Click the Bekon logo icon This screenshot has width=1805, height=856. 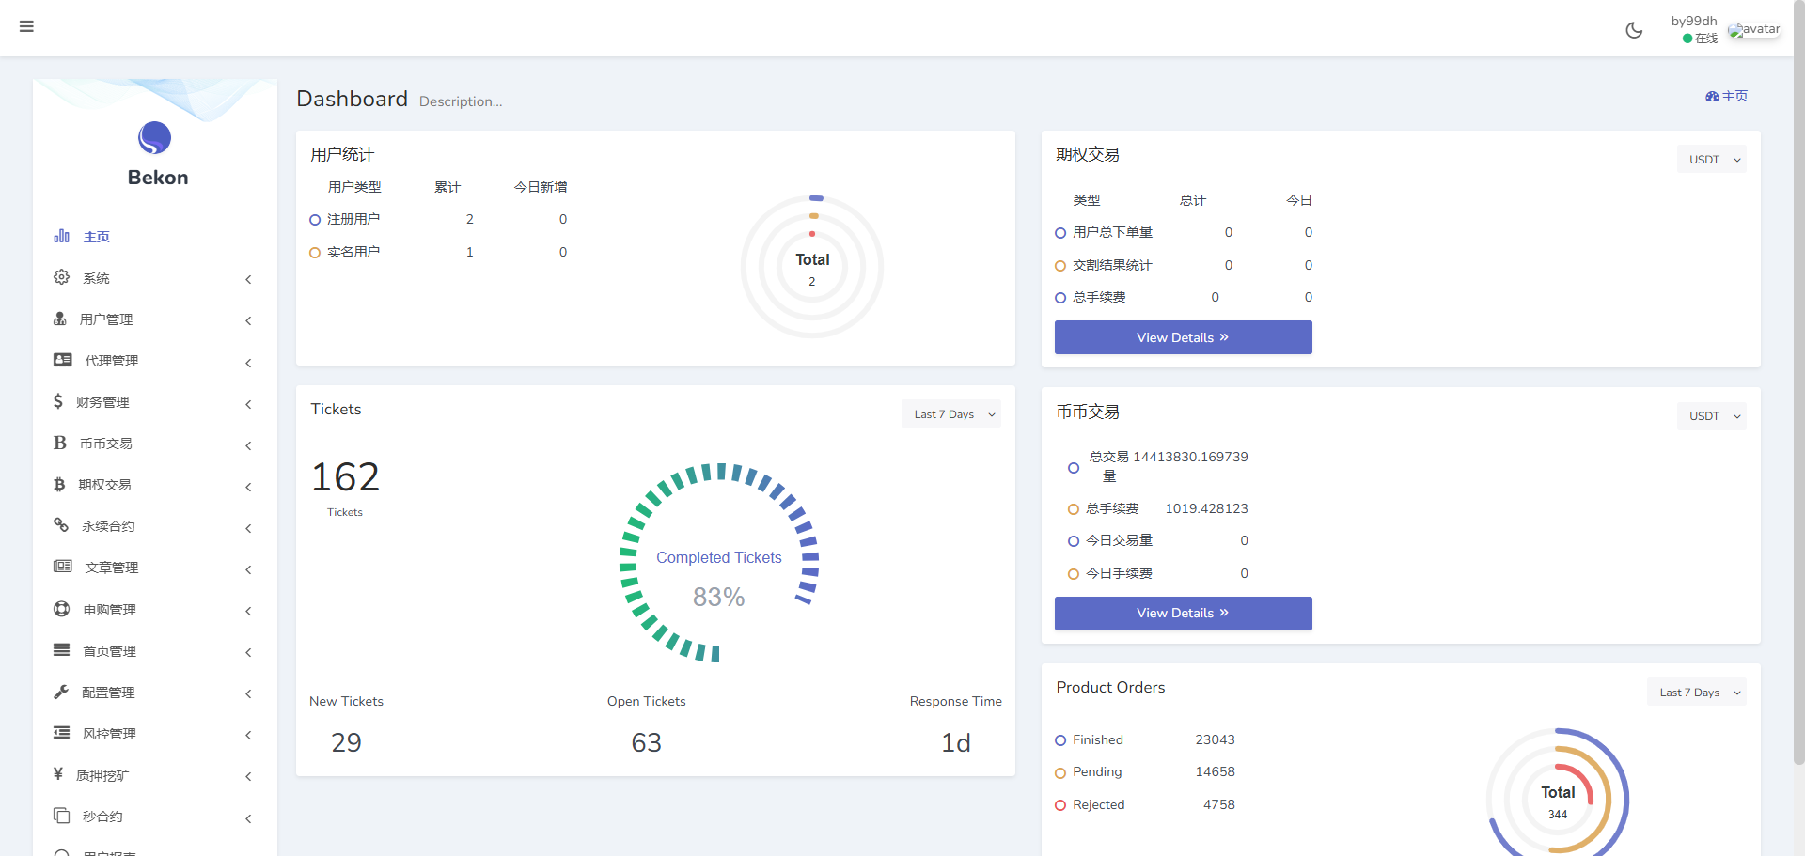[x=155, y=138]
